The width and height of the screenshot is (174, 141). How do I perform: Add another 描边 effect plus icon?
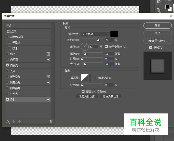point(48,54)
